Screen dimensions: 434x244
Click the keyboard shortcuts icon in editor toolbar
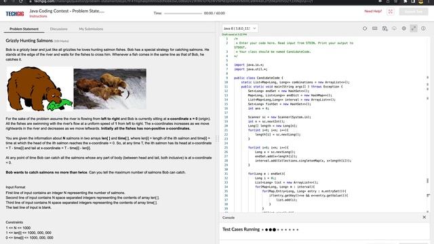click(375, 28)
